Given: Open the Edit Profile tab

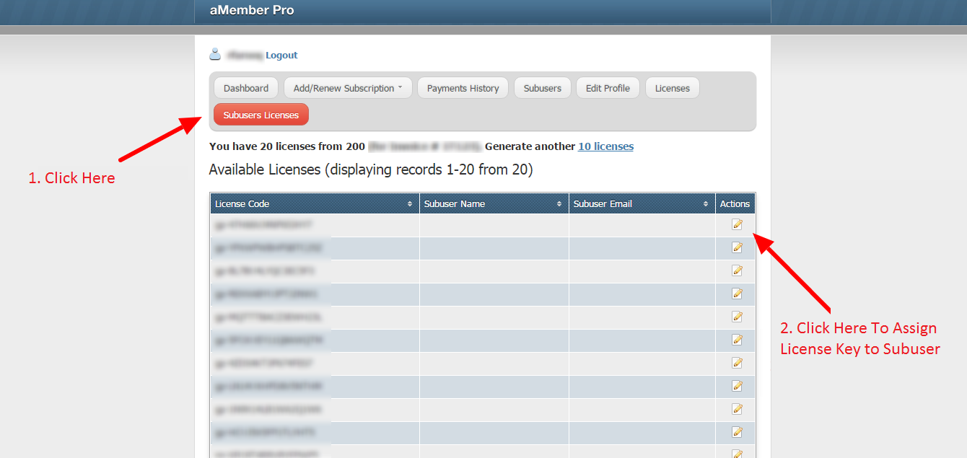Looking at the screenshot, I should click(608, 87).
